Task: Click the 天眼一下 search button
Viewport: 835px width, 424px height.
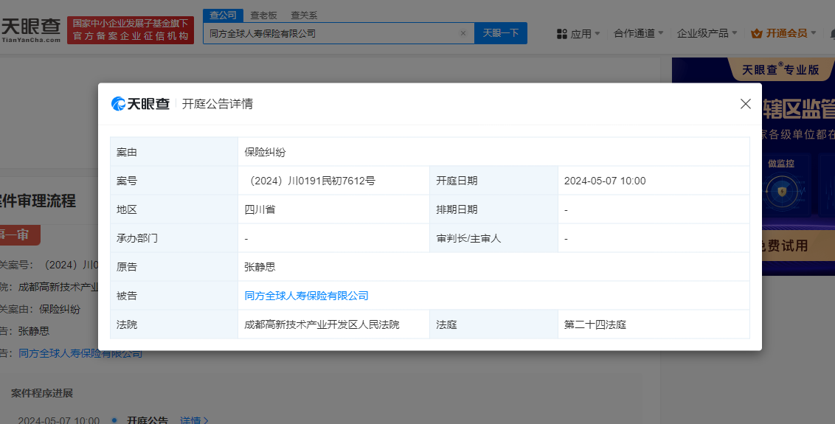Action: tap(501, 33)
